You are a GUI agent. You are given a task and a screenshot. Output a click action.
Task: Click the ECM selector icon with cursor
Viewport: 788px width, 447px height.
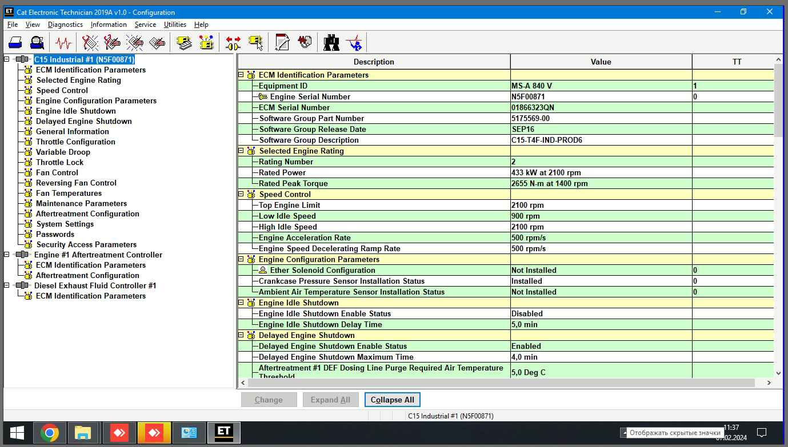pos(255,42)
